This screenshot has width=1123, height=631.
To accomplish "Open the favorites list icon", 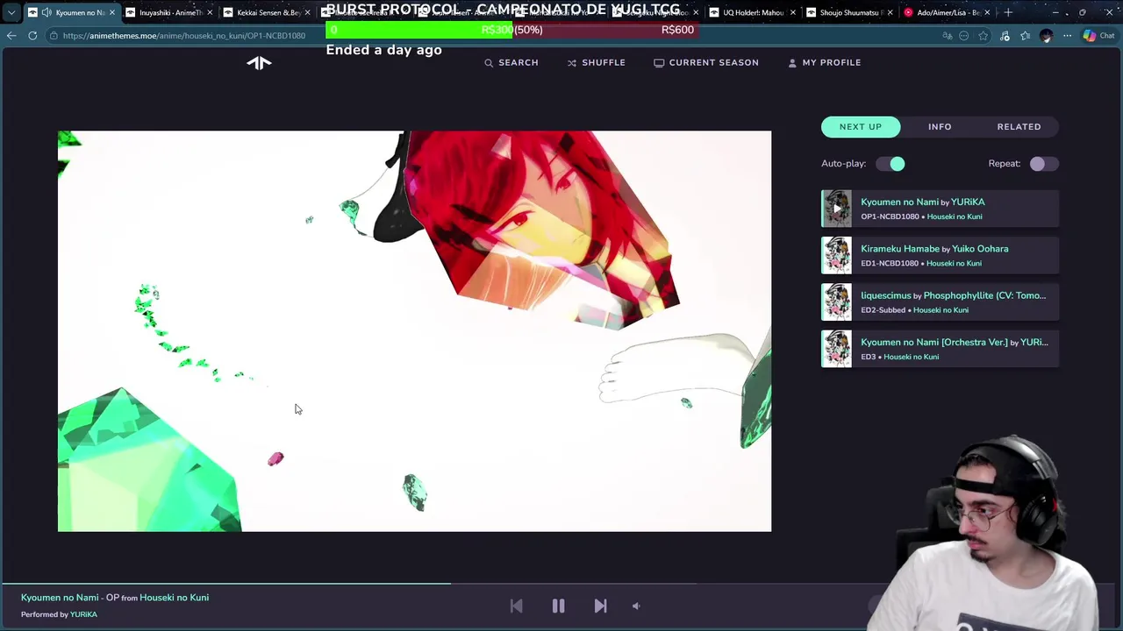I will 1025,36.
